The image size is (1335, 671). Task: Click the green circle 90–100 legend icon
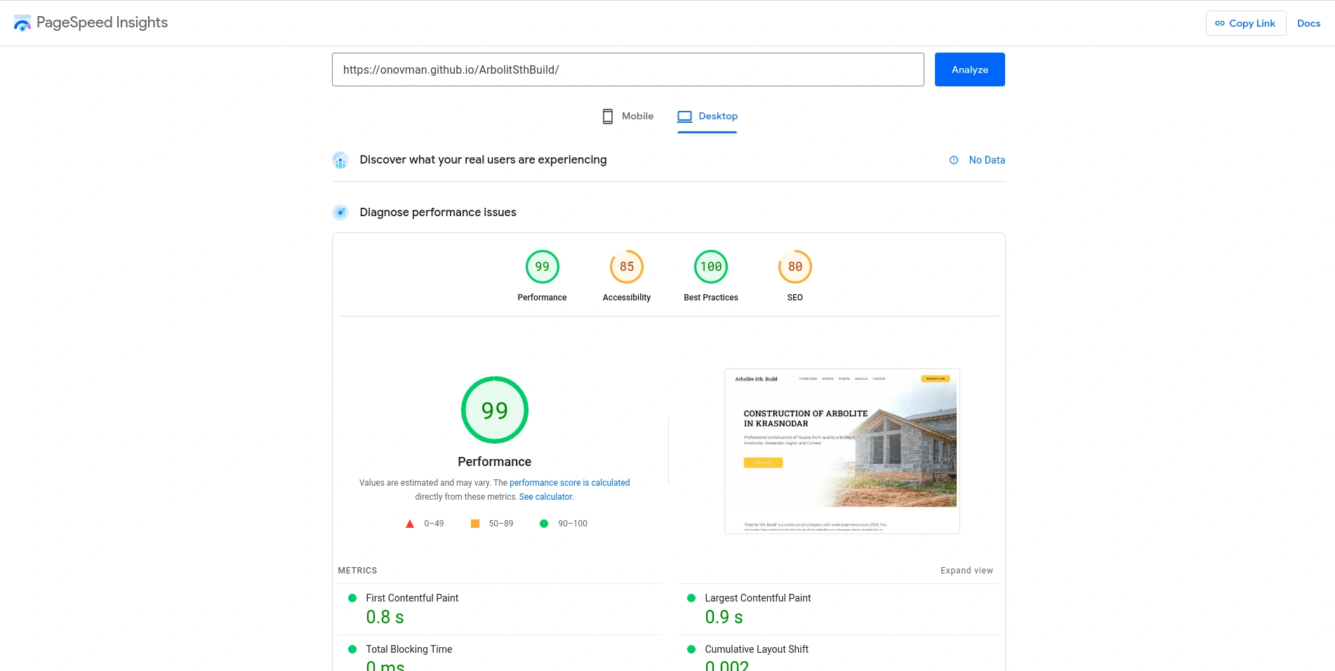click(544, 524)
